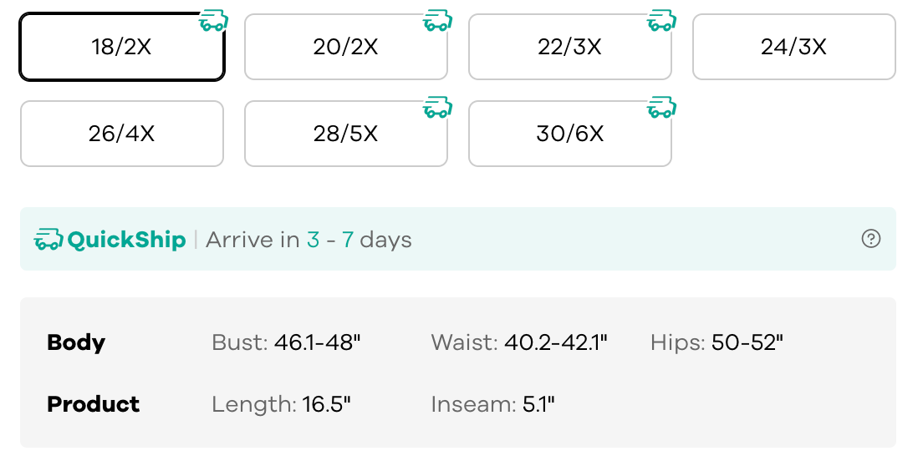The width and height of the screenshot is (918, 461).
Task: Click the 'Arrive in 3 - 7 days' text
Action: [309, 240]
